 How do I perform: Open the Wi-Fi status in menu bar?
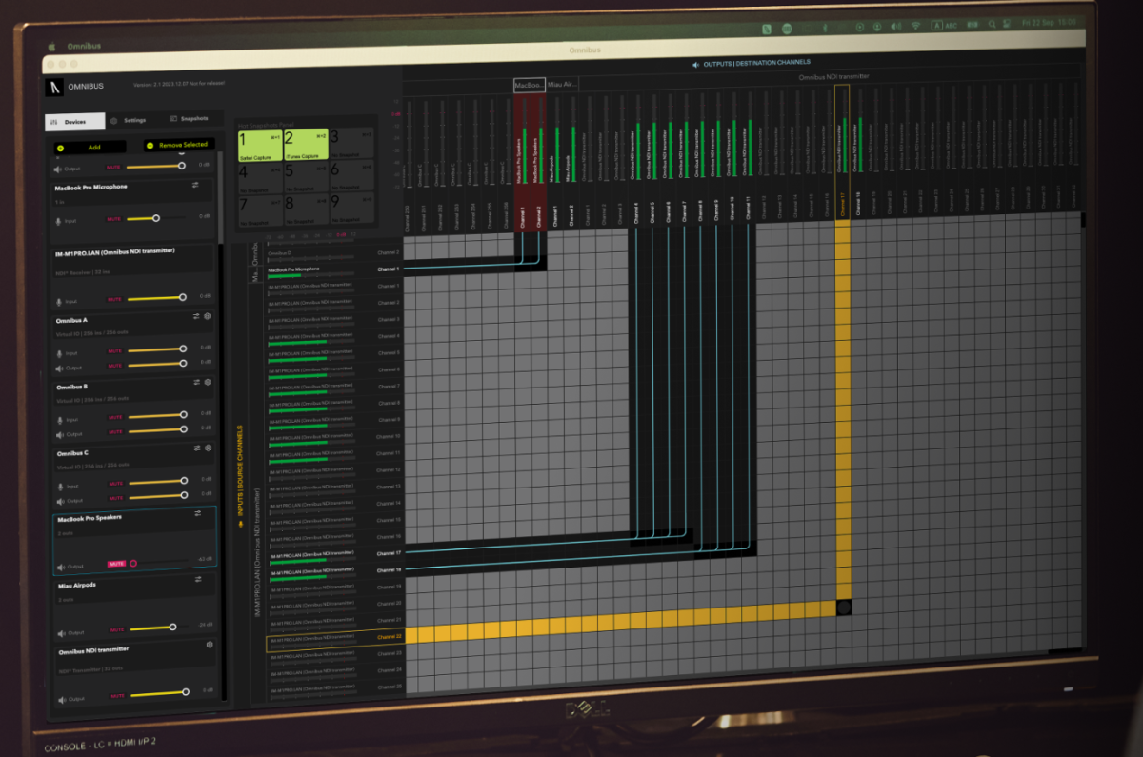(x=915, y=24)
